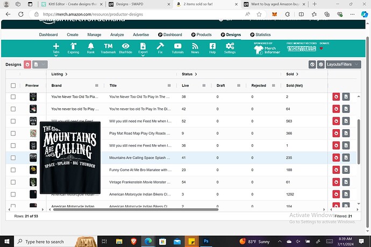This screenshot has width=371, height=247.
Task: Click gray file icon in Vintage Frankenstein row
Action: pos(346,182)
